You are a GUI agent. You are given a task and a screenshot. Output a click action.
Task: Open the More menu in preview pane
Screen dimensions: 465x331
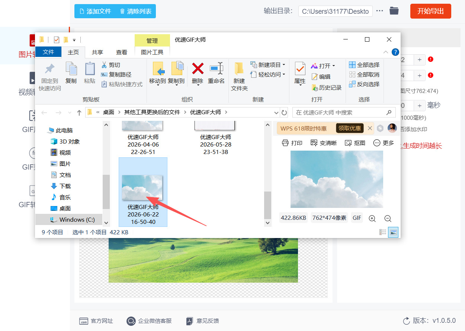tap(384, 143)
